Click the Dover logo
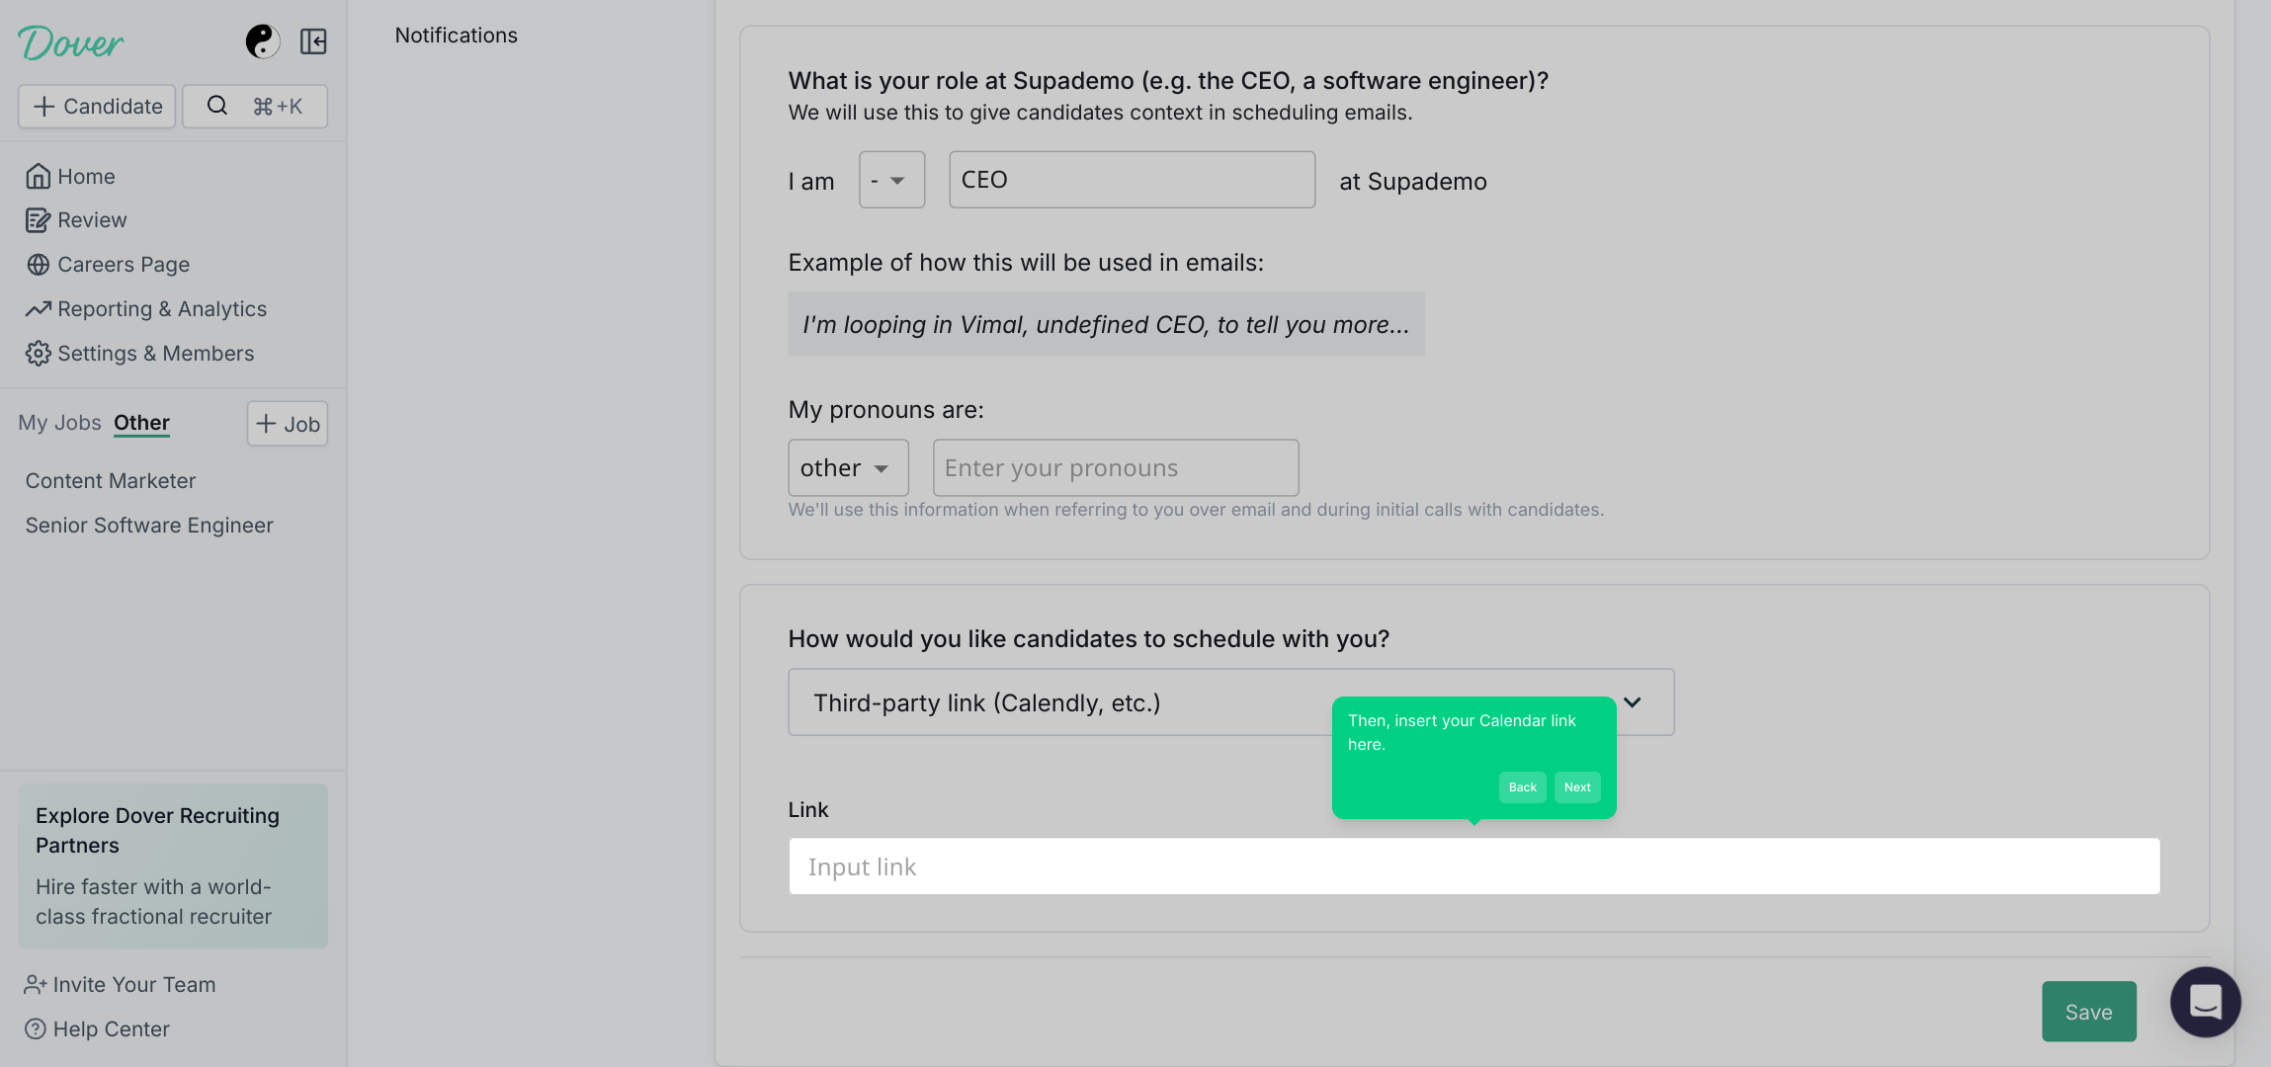 click(x=70, y=42)
